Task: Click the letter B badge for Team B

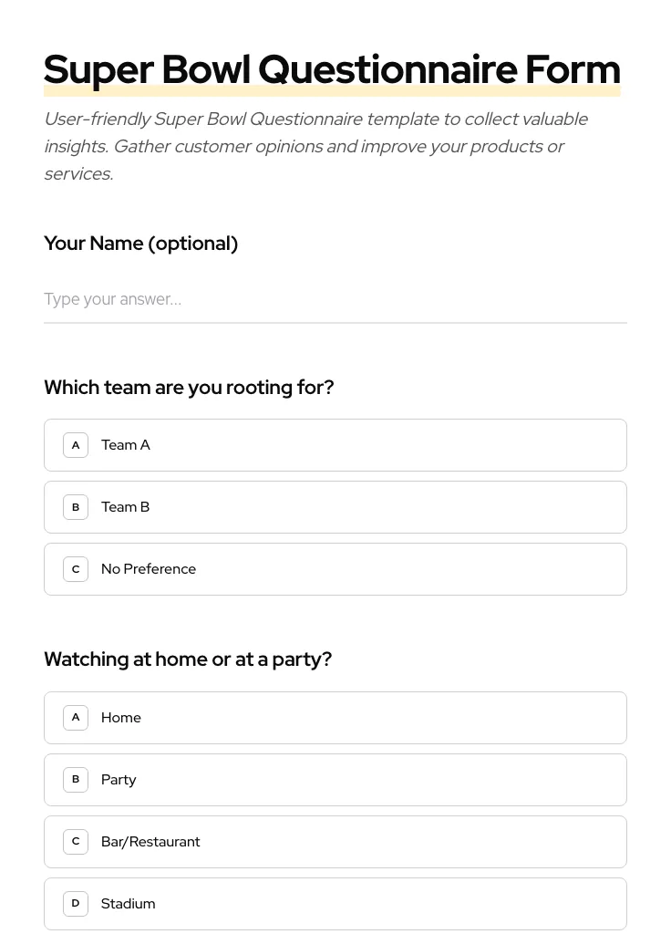Action: click(76, 507)
